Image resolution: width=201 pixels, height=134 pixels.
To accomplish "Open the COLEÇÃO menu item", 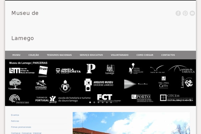I will click(33, 55).
